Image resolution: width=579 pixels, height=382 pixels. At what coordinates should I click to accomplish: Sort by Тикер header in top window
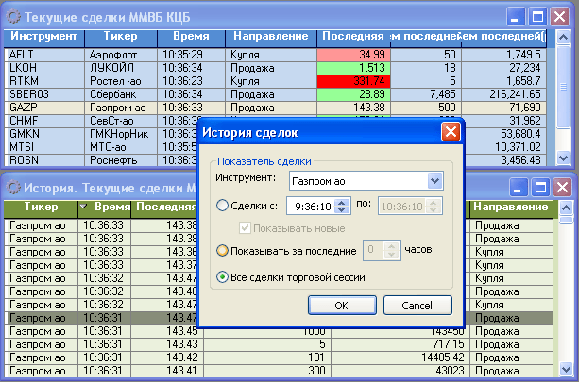coord(121,38)
